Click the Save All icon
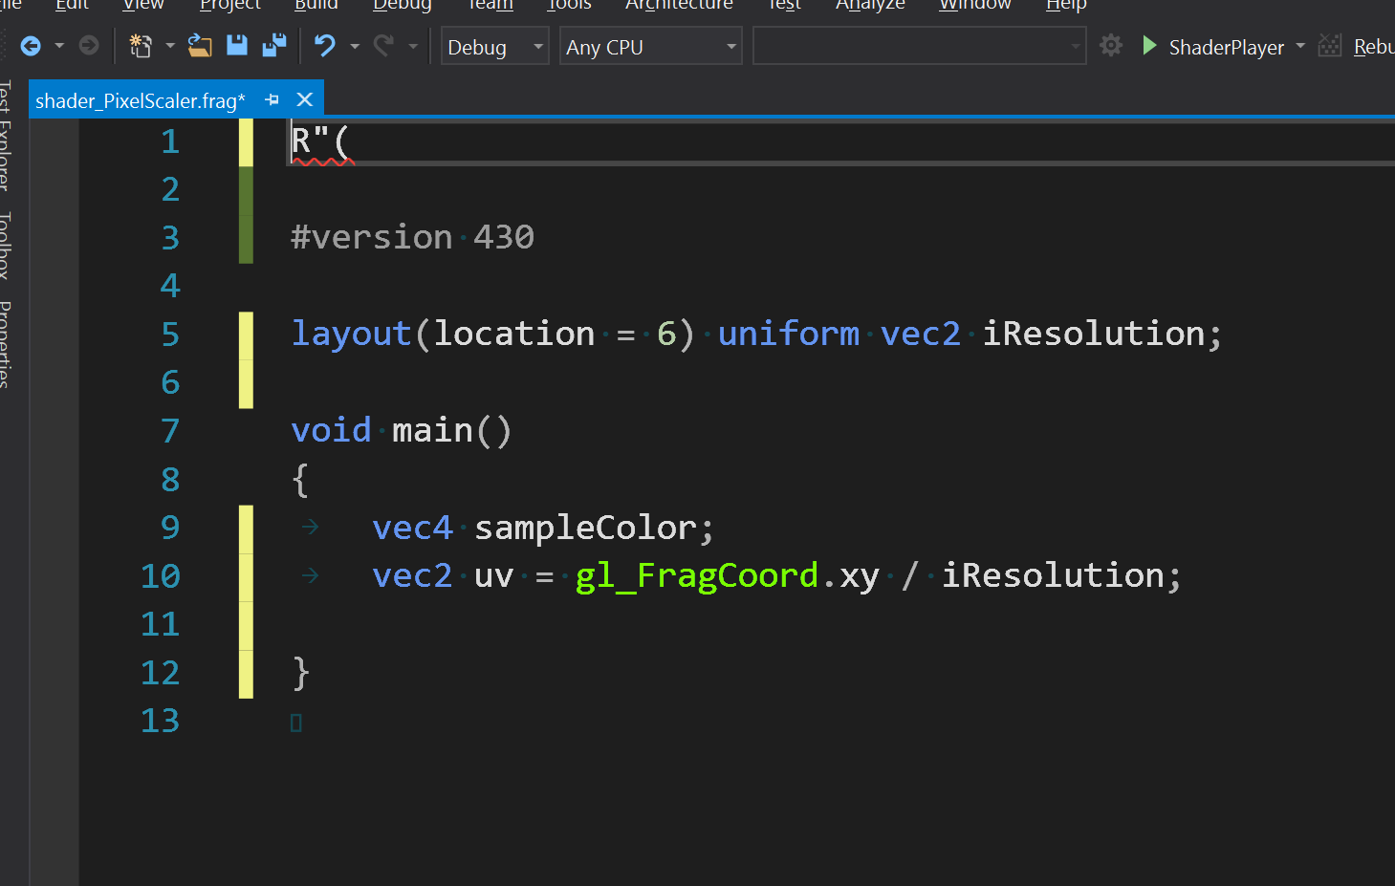The image size is (1395, 886). click(x=274, y=45)
